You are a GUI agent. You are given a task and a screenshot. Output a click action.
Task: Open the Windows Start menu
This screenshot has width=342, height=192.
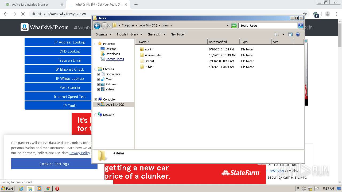click(7, 189)
